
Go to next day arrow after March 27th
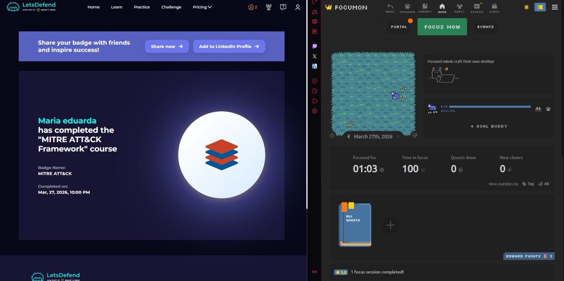(398, 136)
